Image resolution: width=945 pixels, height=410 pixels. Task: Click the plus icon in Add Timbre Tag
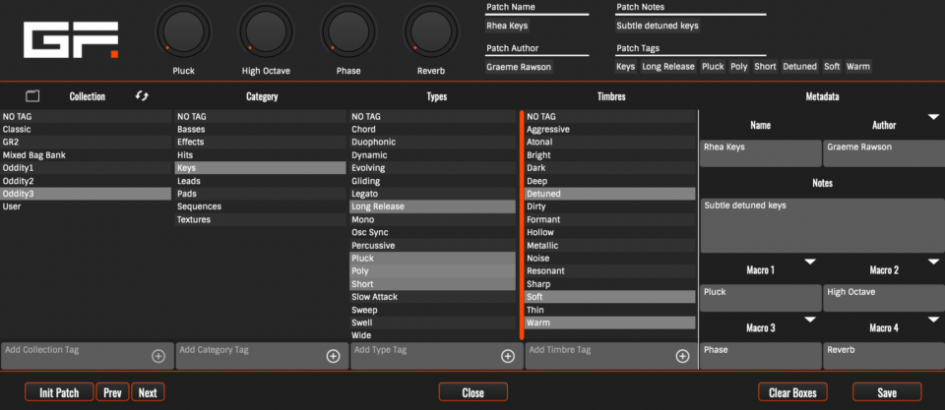point(682,357)
